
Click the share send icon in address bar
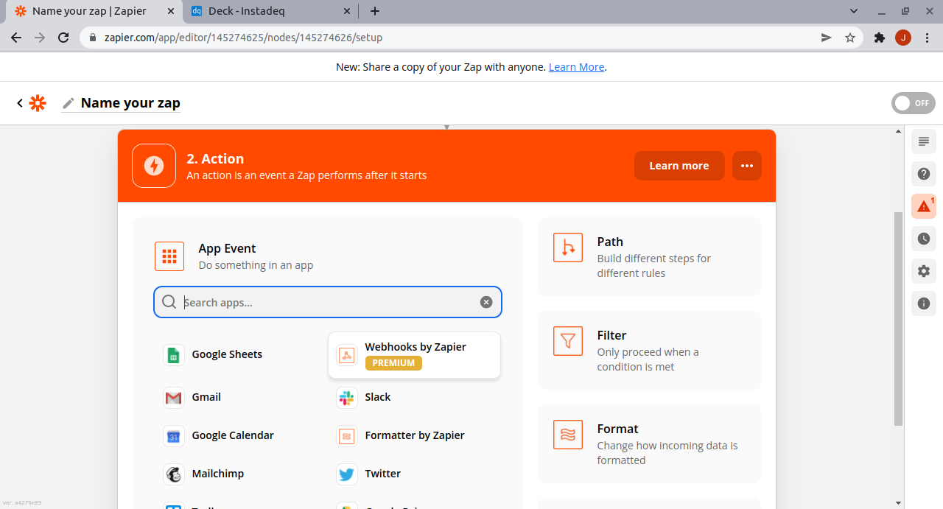[827, 38]
